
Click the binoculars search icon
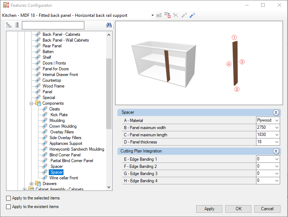click(109, 25)
